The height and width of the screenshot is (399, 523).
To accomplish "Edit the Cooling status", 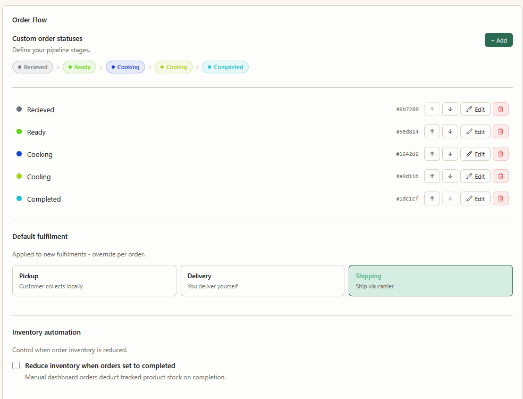I will coord(475,176).
